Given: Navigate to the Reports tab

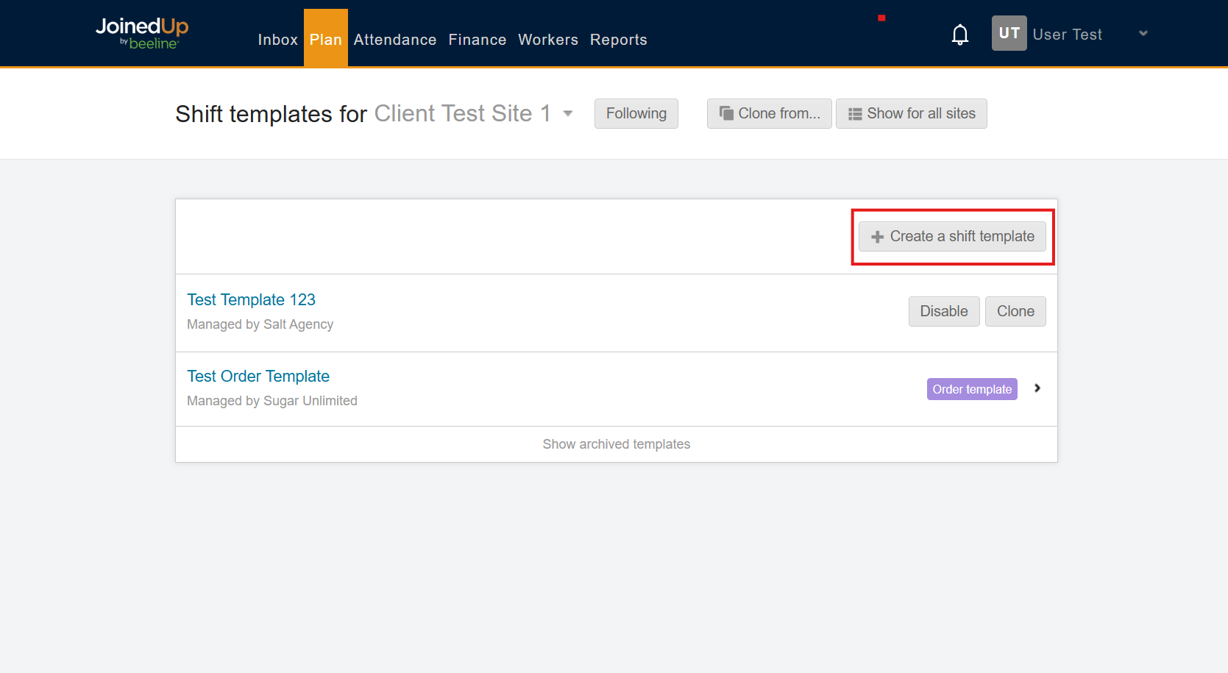Looking at the screenshot, I should coord(619,40).
